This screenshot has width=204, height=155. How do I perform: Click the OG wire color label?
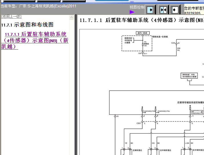[x=153, y=143]
